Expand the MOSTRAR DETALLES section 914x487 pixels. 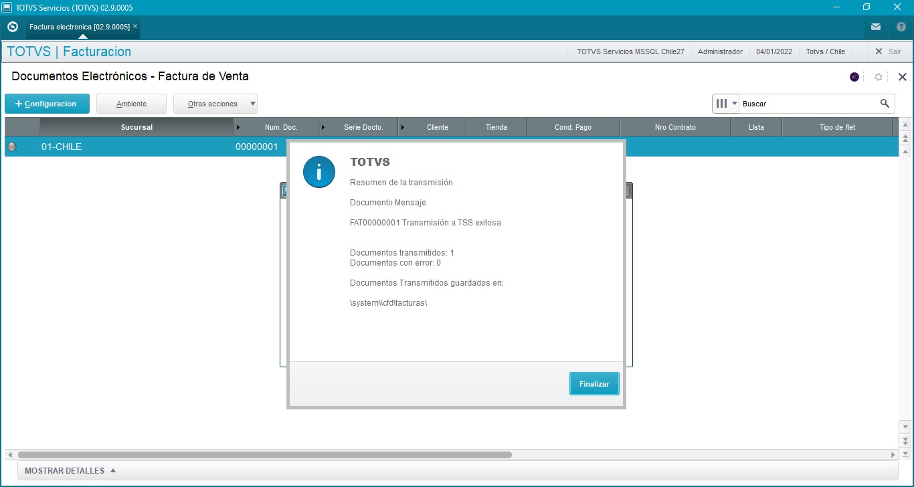(70, 471)
